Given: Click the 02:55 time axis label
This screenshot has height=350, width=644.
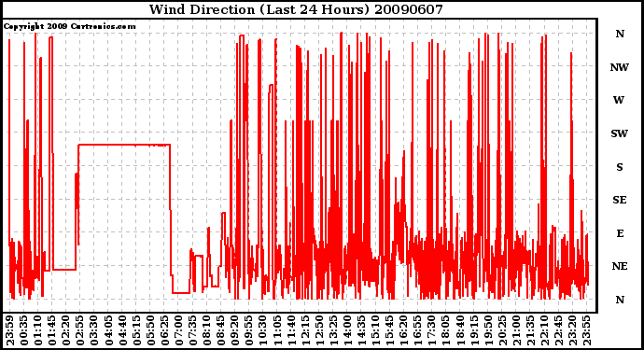Looking at the screenshot, I should point(80,330).
